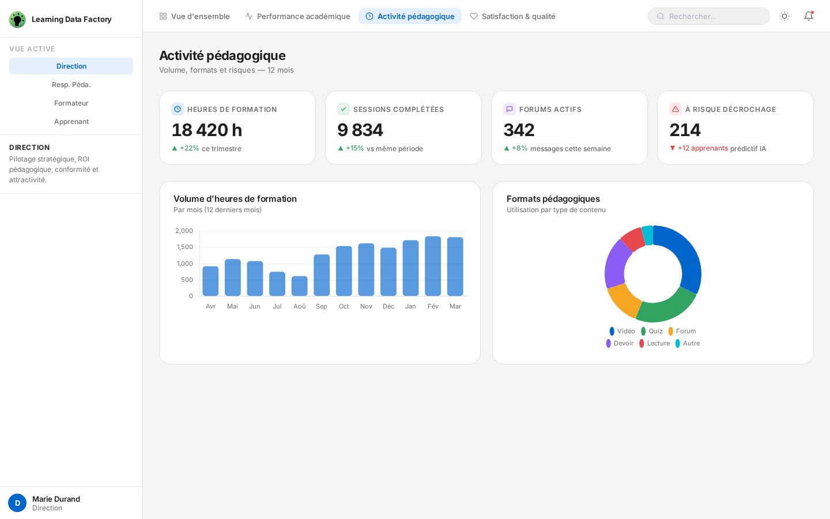Click the magnifier icon in the search box
This screenshot has height=519, width=830.
[661, 16]
